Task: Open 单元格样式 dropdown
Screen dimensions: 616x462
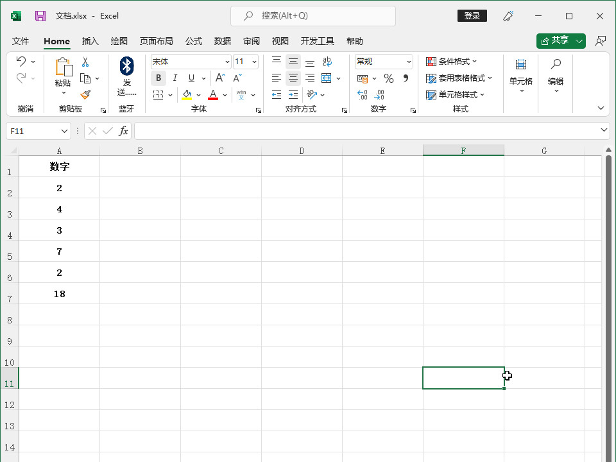Action: [456, 95]
